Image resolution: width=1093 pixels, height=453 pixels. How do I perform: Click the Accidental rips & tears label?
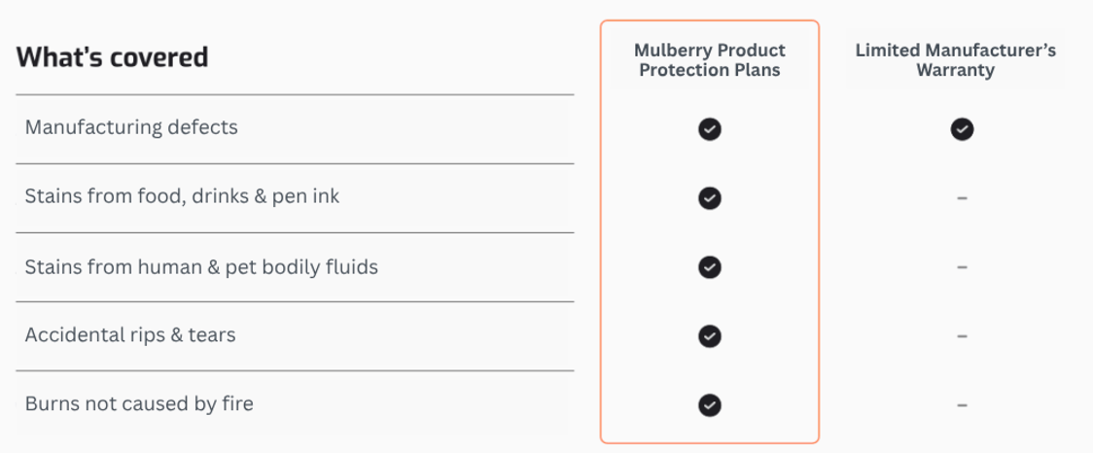pos(130,335)
